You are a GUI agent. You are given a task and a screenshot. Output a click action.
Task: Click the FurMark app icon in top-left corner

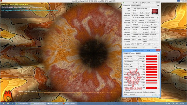pos(1,1)
